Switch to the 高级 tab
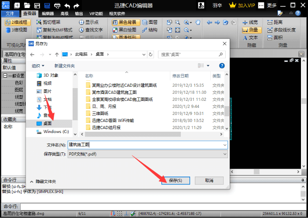 coord(64,14)
